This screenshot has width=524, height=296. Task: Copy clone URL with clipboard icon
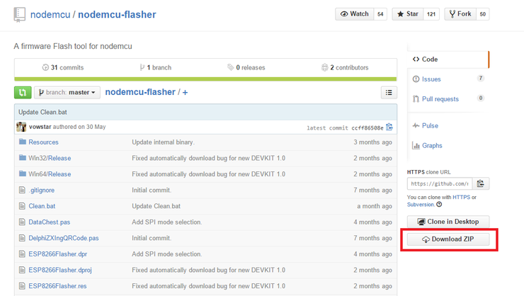481,183
